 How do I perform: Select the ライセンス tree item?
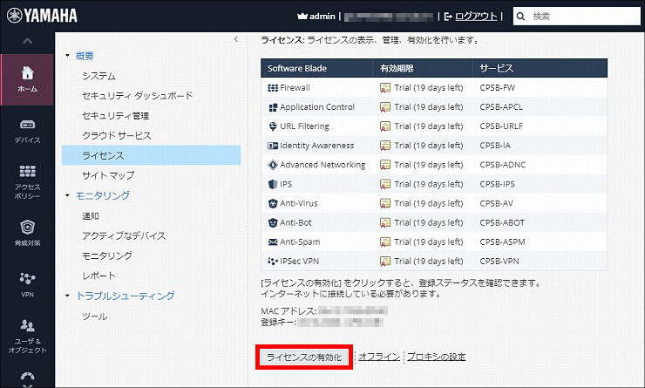coord(151,155)
